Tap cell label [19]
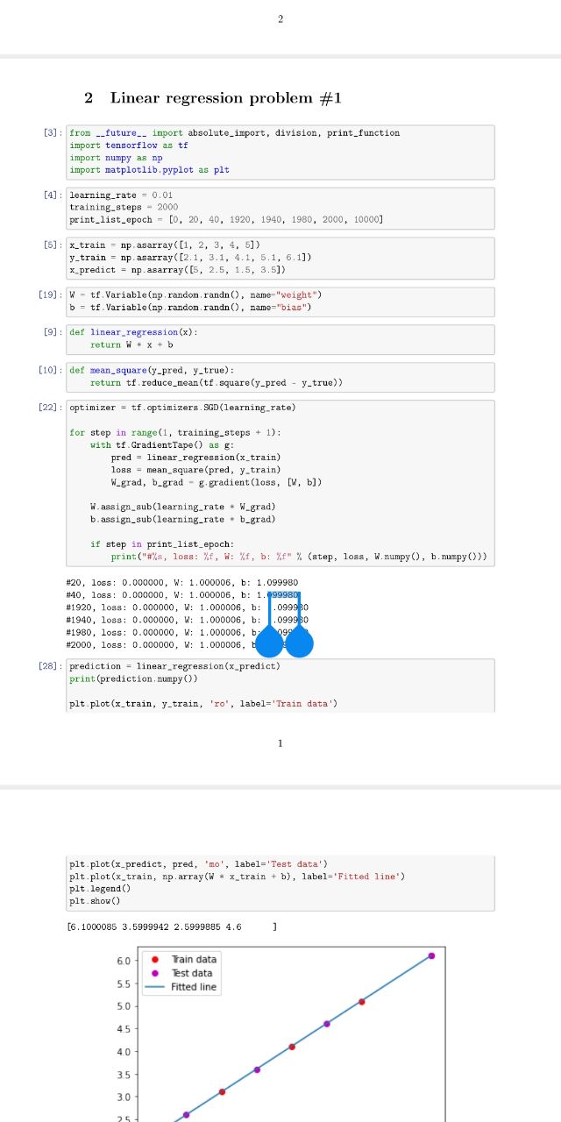The image size is (561, 1122). [50, 295]
